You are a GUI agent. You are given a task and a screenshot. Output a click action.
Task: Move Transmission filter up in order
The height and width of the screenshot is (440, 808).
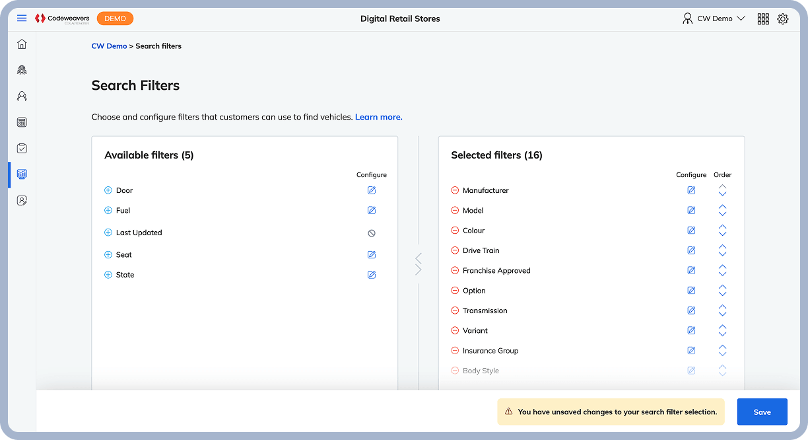(x=722, y=307)
